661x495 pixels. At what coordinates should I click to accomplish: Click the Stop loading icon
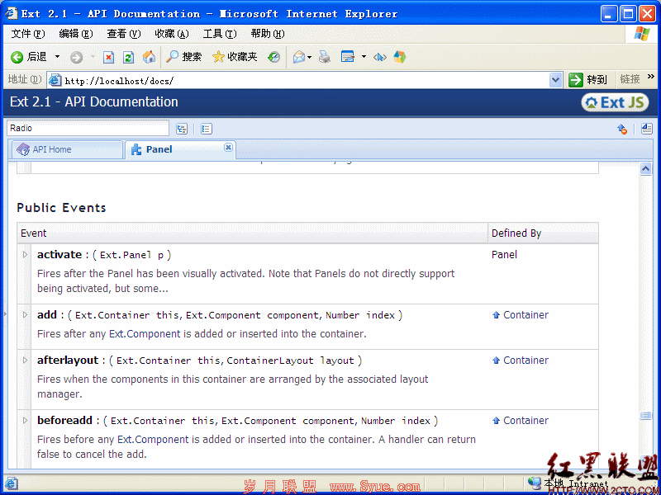[109, 57]
